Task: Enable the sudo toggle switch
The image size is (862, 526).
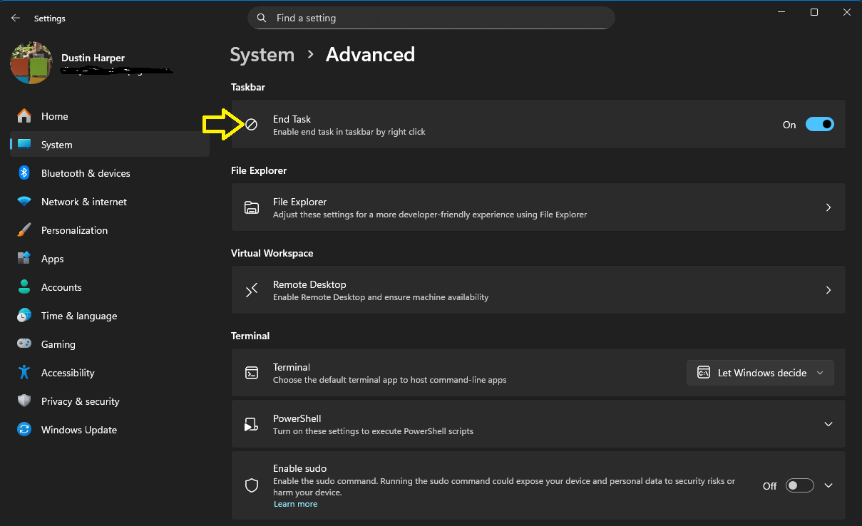Action: (799, 485)
